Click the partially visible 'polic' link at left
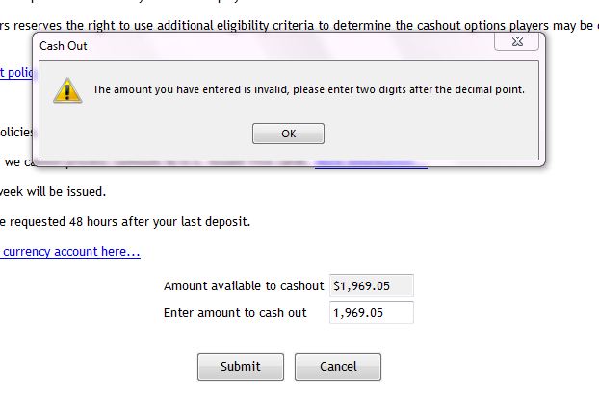599x394 pixels. click(15, 72)
